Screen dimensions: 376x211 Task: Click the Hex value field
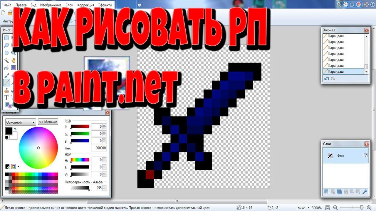[98, 148]
